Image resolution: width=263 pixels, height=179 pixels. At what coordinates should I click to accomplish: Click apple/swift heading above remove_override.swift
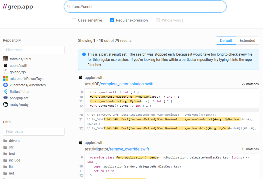[x=94, y=143]
